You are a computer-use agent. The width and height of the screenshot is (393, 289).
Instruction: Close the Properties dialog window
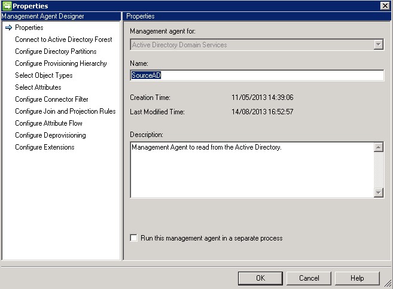(x=385, y=5)
